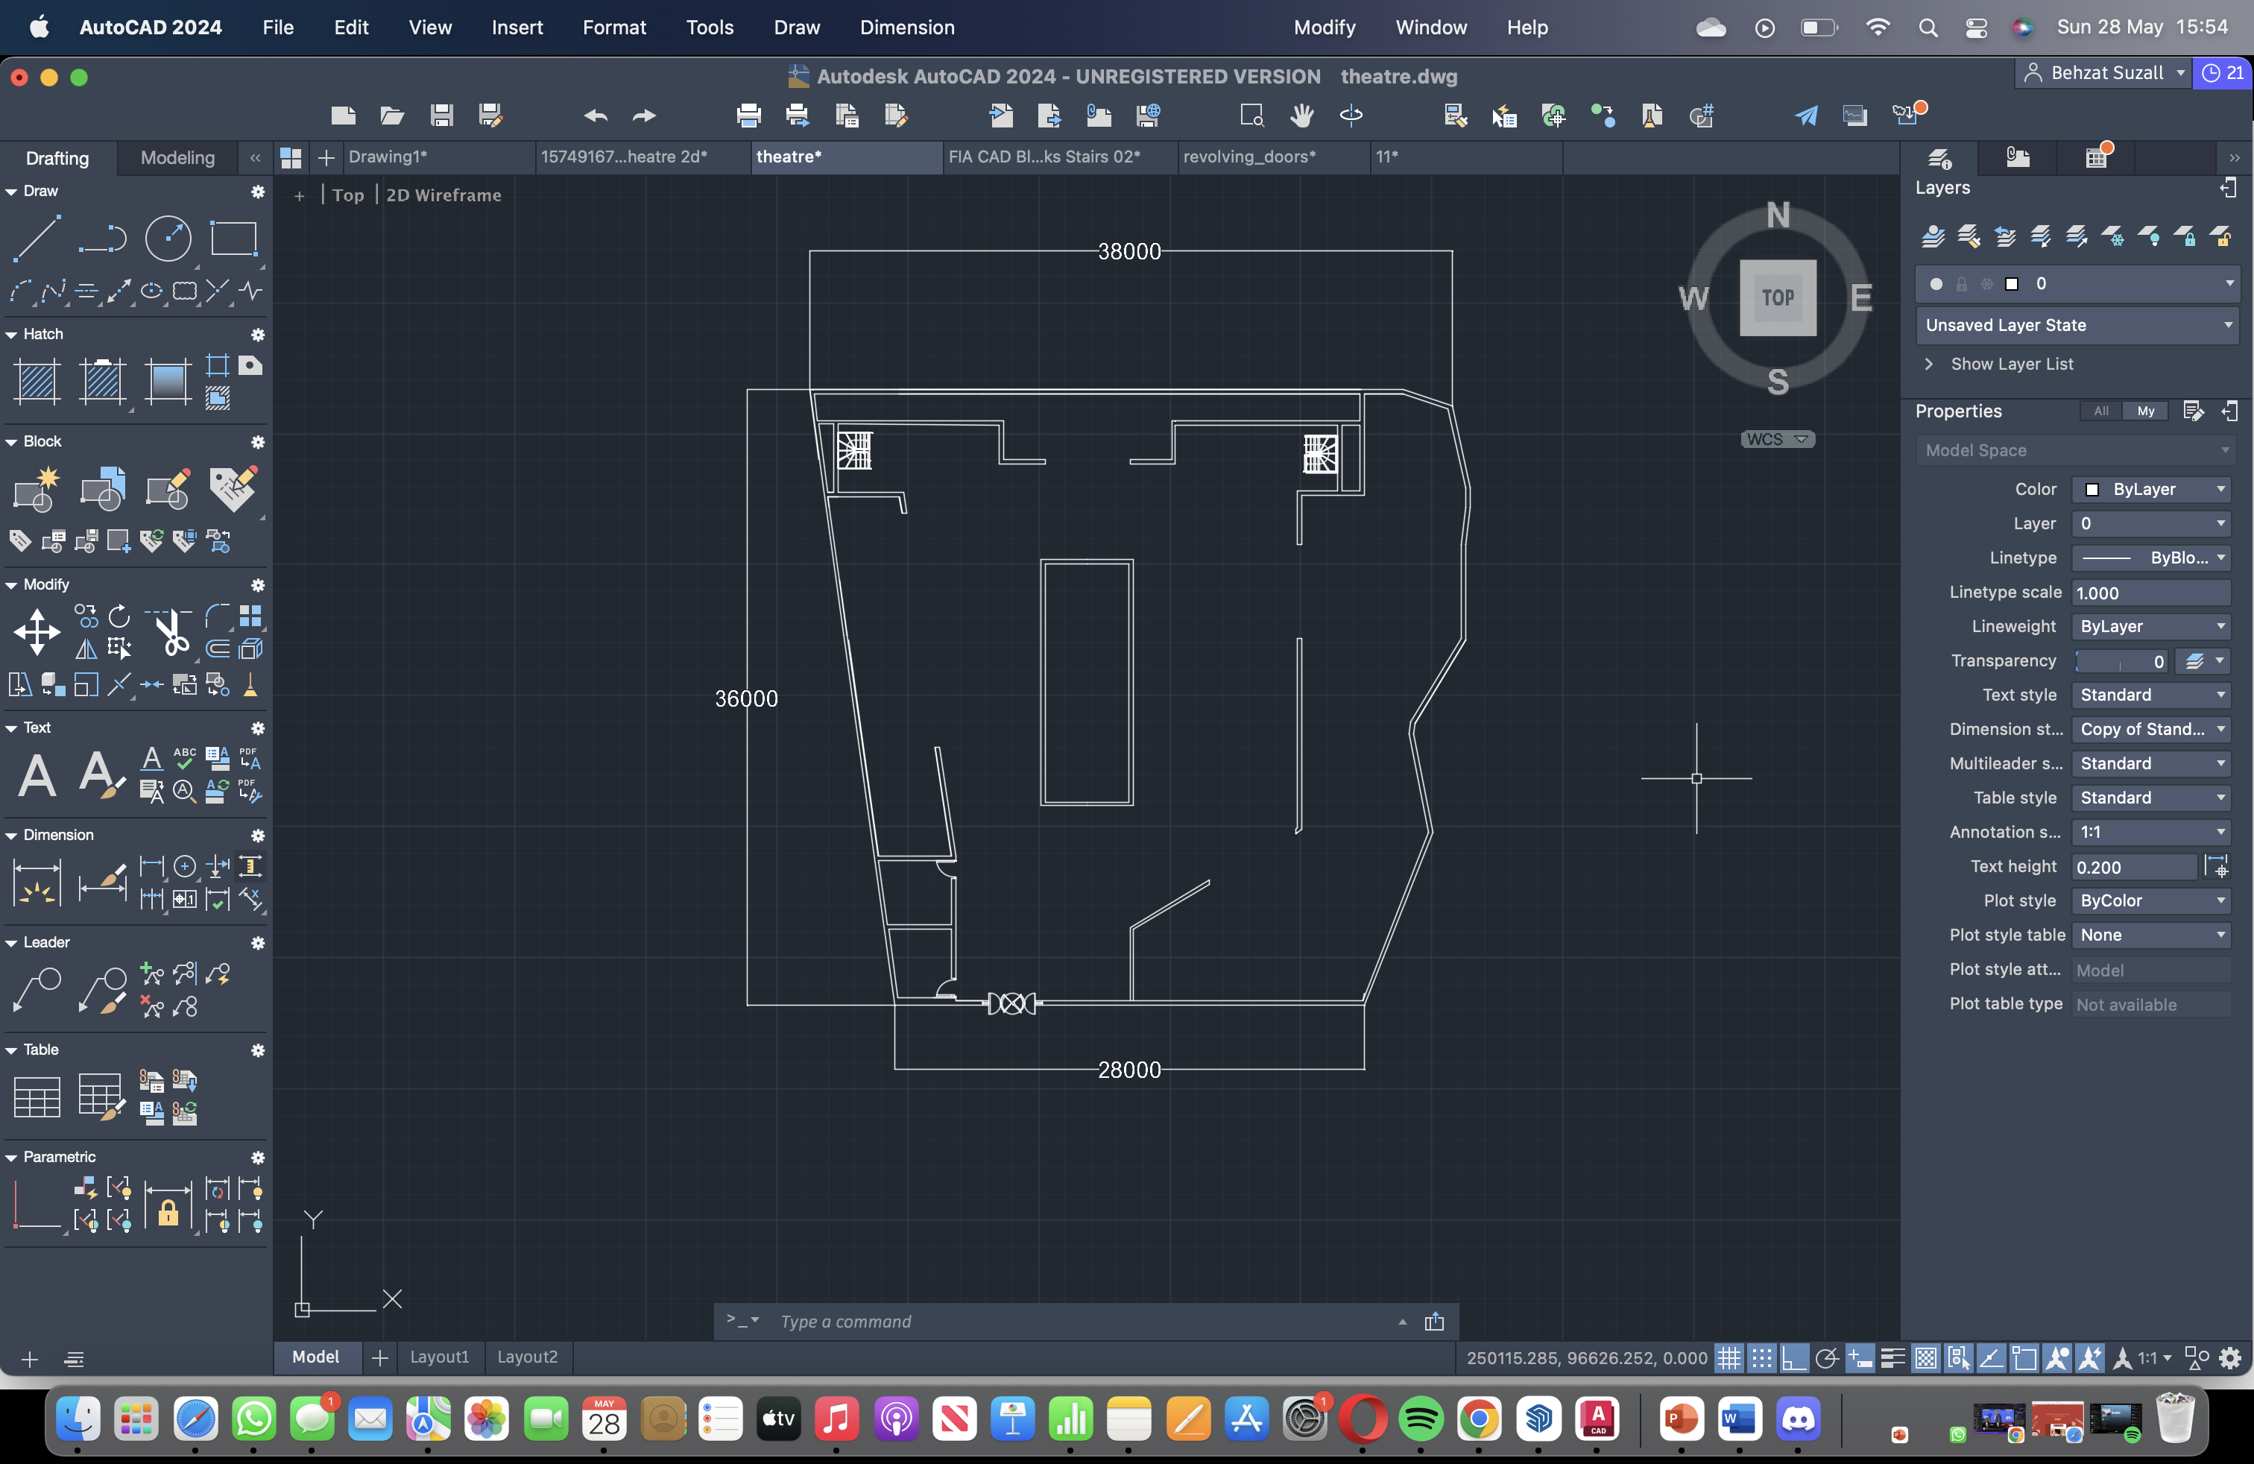This screenshot has height=1464, width=2254.
Task: Open the Modify menu
Action: 1324,28
